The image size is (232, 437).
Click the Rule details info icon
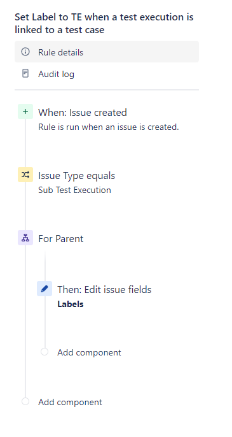[x=25, y=52]
